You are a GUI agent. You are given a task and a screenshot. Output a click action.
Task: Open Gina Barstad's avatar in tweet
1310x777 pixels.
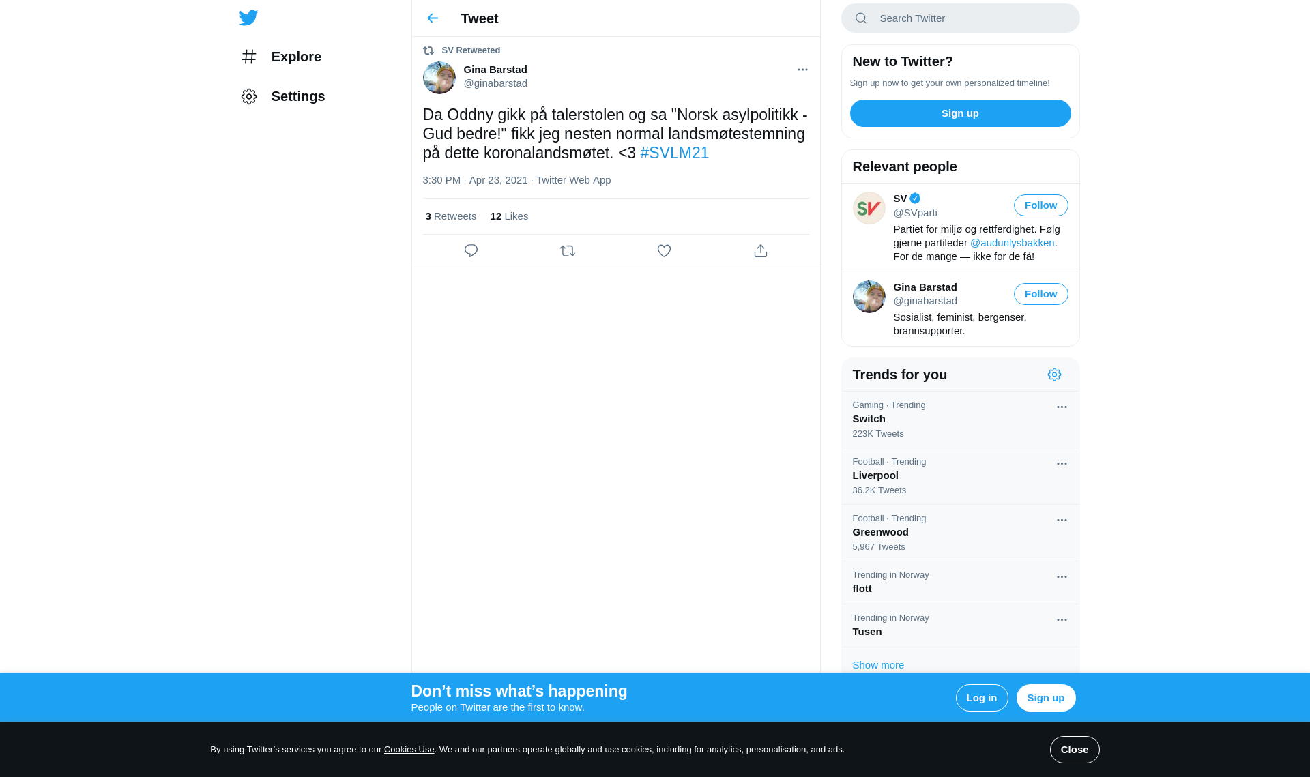439,78
